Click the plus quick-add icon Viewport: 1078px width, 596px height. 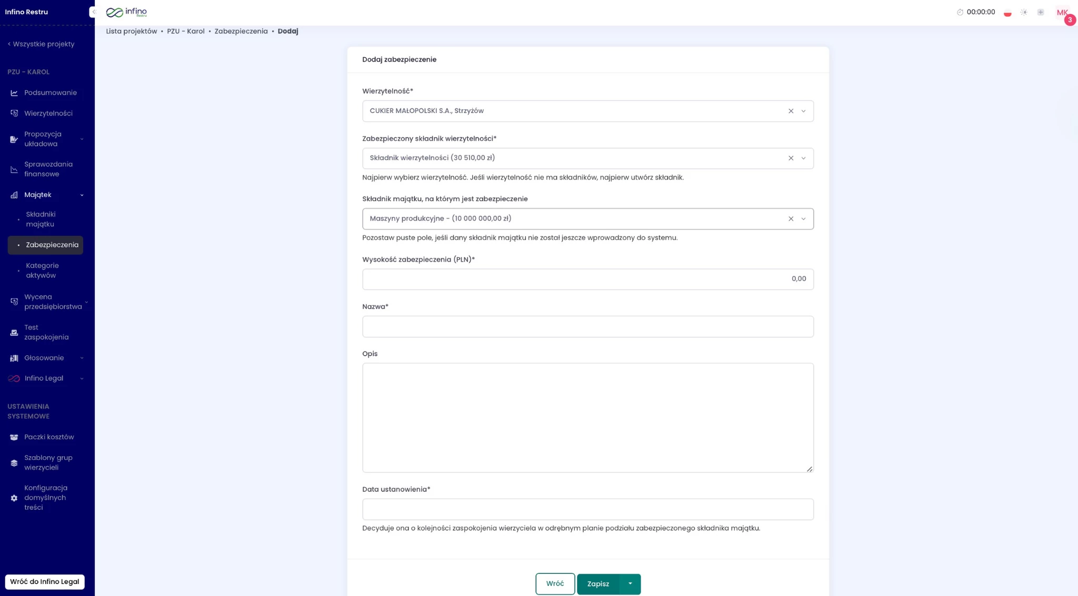1041,12
